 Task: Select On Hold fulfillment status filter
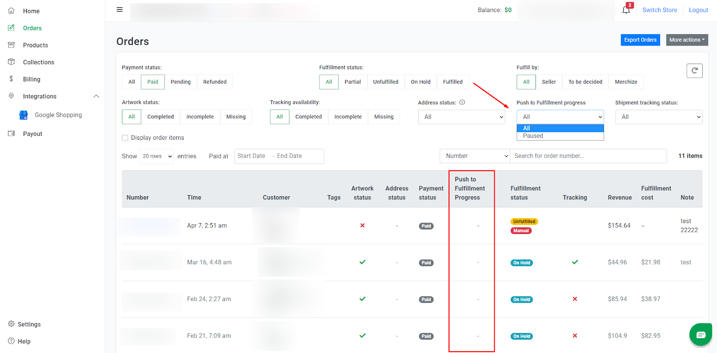pos(421,82)
